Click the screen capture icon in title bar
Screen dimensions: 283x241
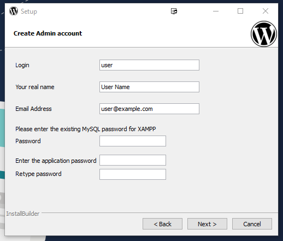174,11
